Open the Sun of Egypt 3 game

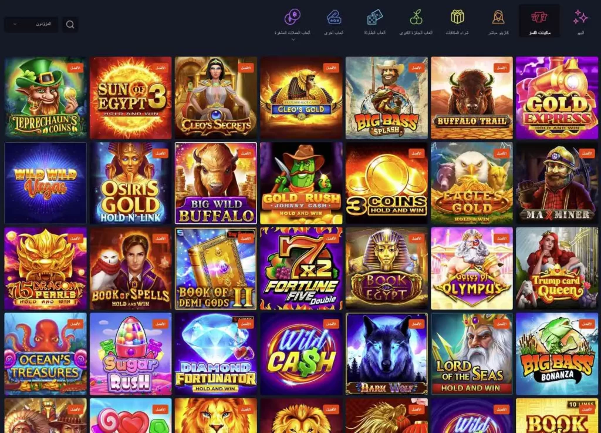point(131,98)
